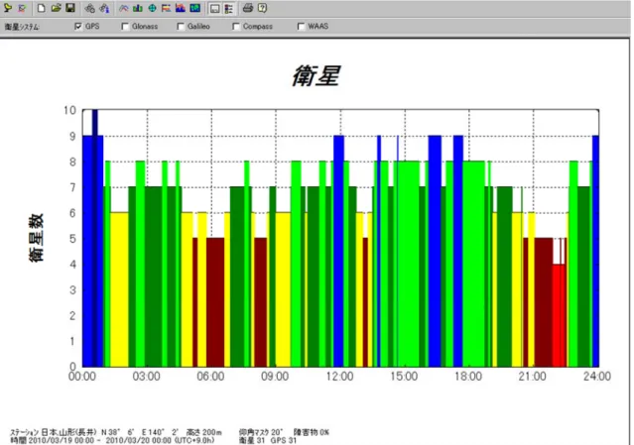Open the world map icon
Image resolution: width=634 pixels, height=445 pixels.
tap(194, 8)
